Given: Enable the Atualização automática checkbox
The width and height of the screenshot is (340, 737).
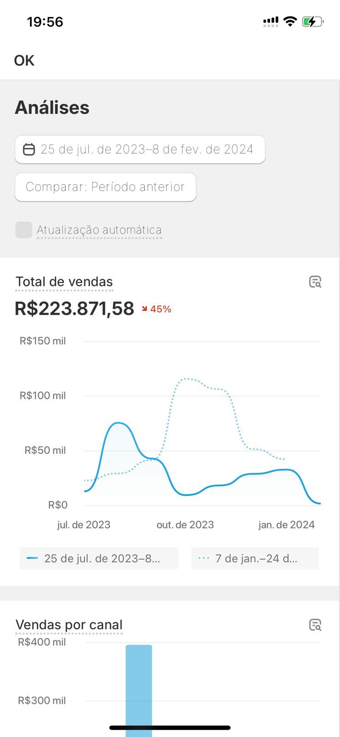Looking at the screenshot, I should (23, 230).
